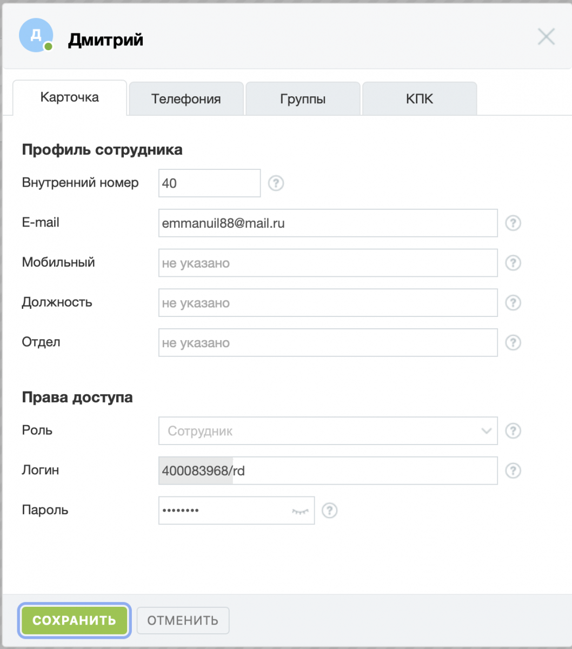
Task: Open help icon beside Роль dropdown
Action: [513, 431]
